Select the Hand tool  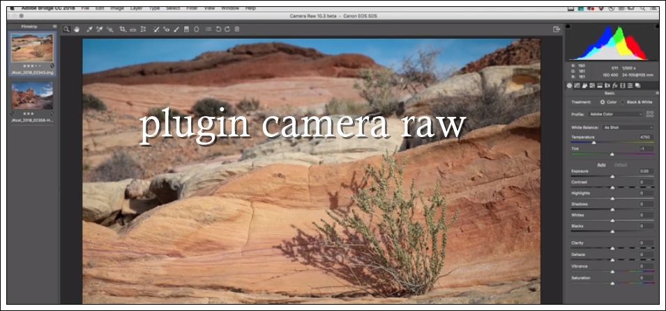click(x=77, y=29)
